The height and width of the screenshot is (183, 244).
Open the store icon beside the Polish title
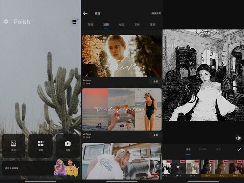74,22
